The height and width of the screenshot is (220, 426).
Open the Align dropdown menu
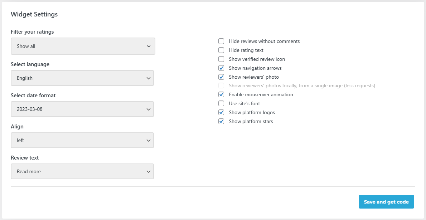(x=82, y=140)
